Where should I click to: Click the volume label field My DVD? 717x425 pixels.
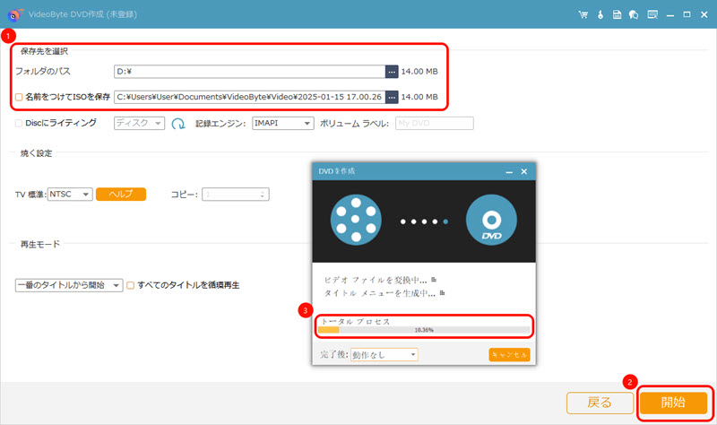click(435, 123)
